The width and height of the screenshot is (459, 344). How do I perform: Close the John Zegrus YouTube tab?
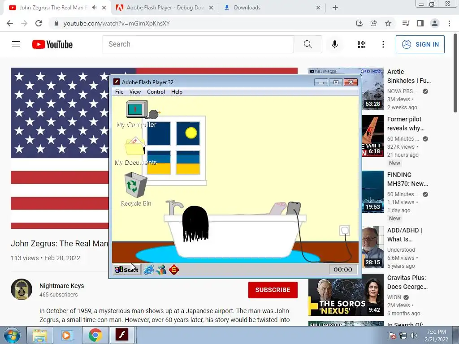pyautogui.click(x=104, y=8)
